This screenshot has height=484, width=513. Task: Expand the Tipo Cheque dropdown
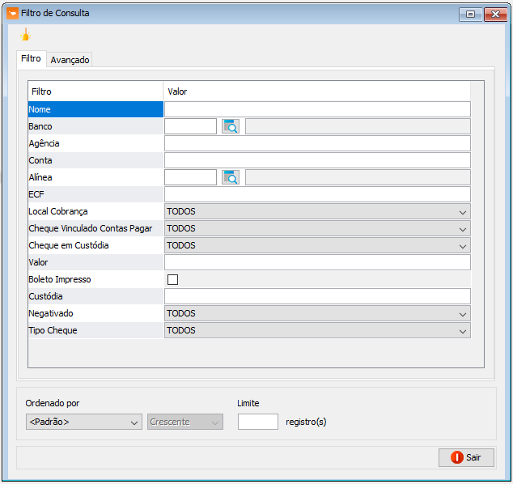(462, 331)
